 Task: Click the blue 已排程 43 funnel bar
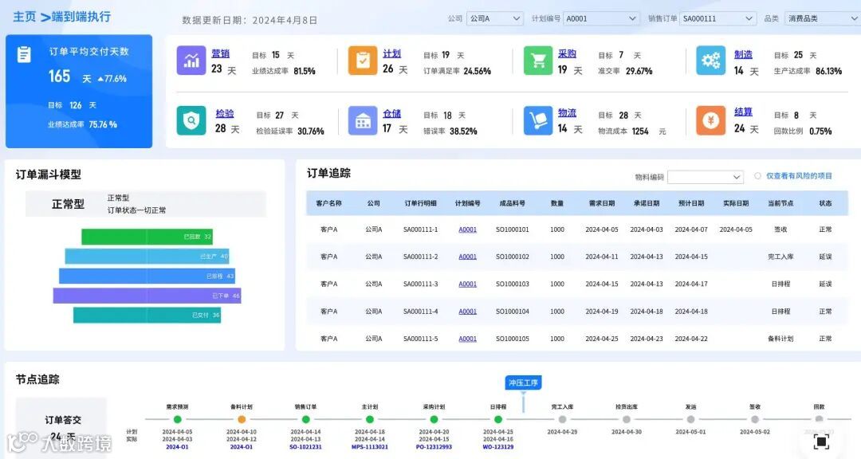tap(147, 277)
